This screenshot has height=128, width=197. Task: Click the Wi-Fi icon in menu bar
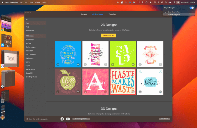pos(174,2)
